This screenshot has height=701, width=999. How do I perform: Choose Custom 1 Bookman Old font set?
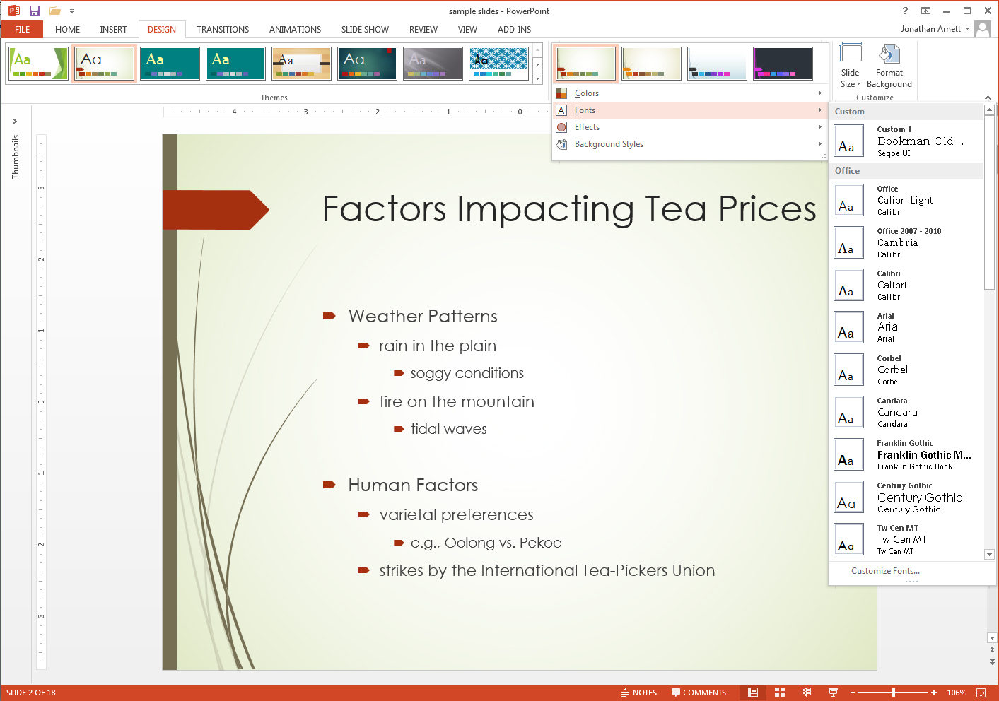pyautogui.click(x=906, y=141)
